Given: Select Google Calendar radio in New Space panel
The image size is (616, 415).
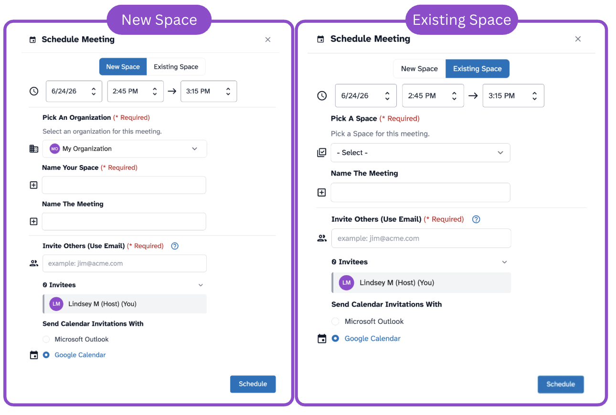Looking at the screenshot, I should (46, 355).
